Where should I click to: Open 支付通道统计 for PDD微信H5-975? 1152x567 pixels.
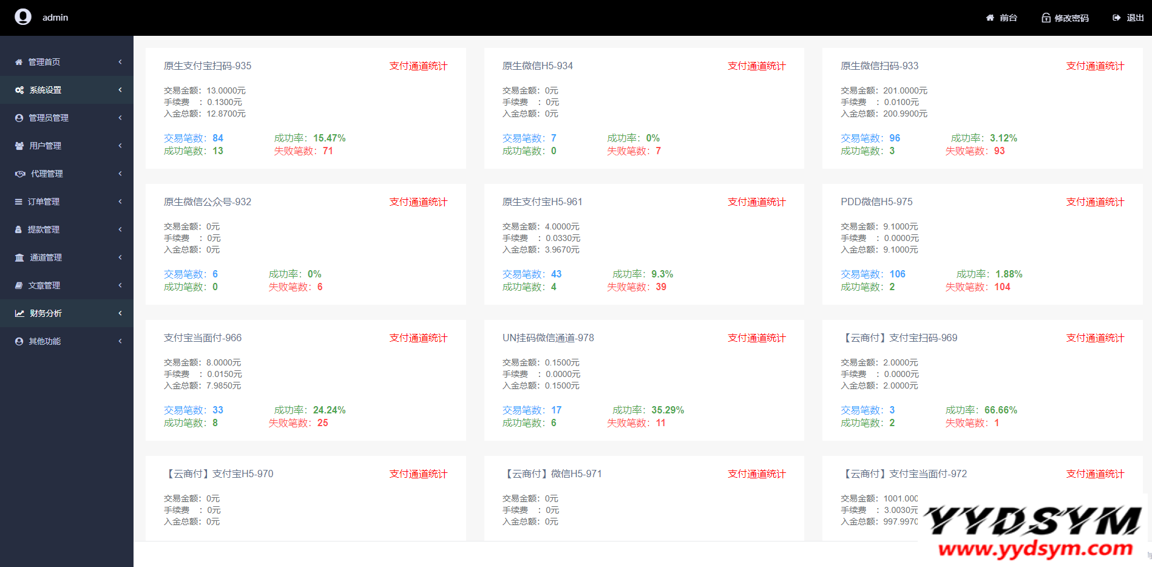(1095, 202)
